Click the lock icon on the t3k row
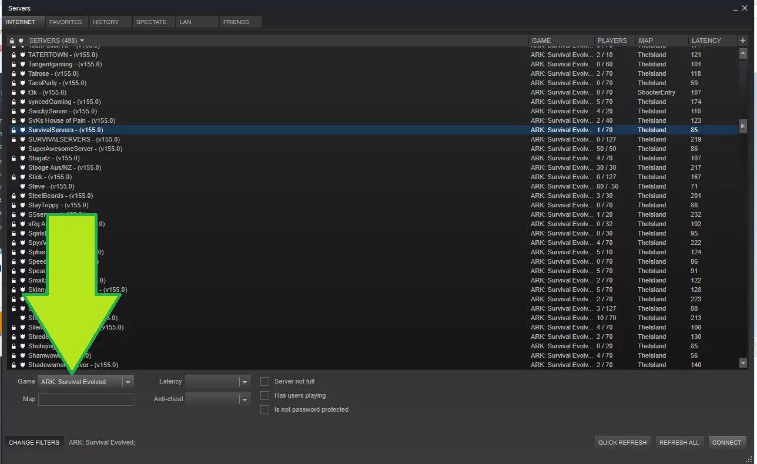 point(14,92)
